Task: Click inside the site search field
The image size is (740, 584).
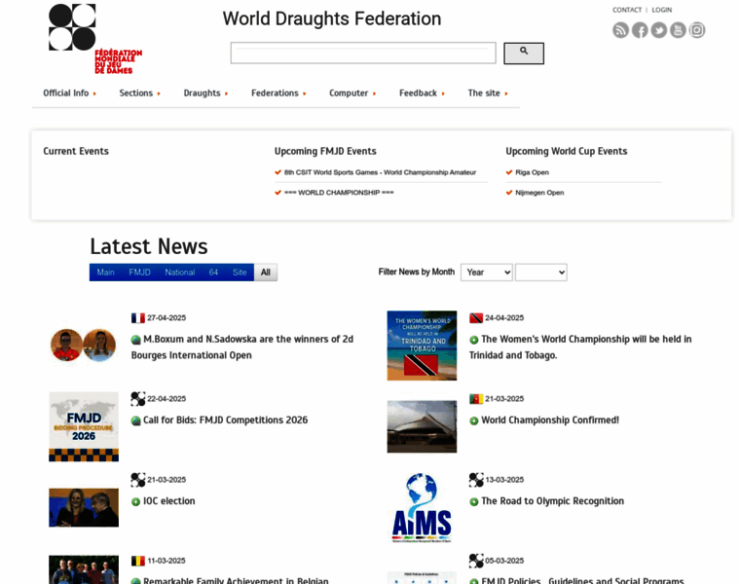Action: (363, 53)
